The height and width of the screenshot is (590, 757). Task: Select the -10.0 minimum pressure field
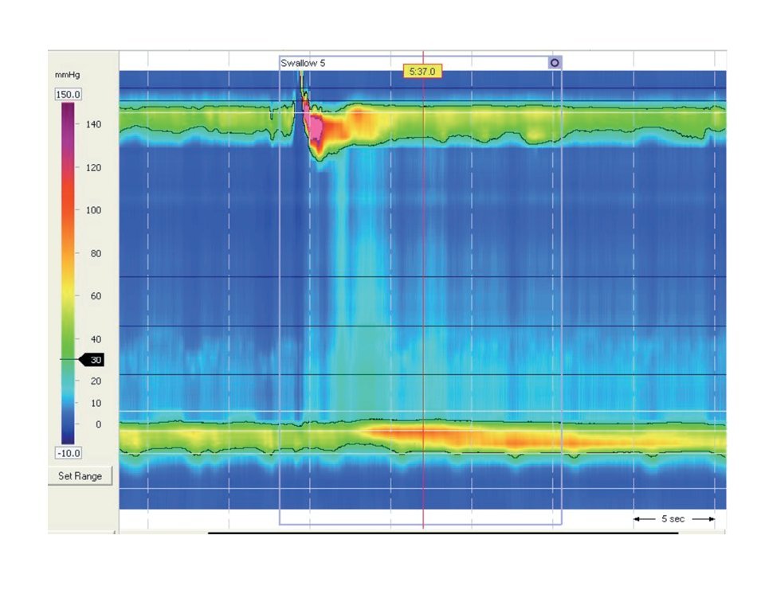69,452
